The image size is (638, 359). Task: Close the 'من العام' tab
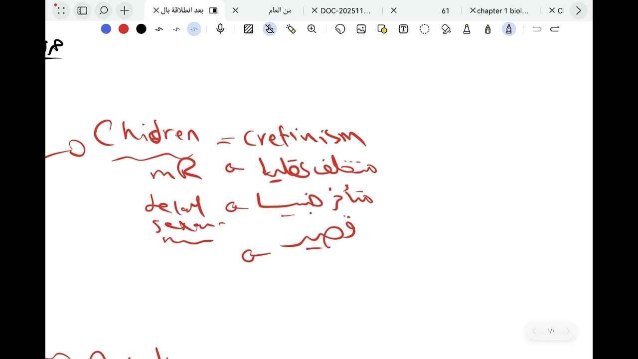236,10
